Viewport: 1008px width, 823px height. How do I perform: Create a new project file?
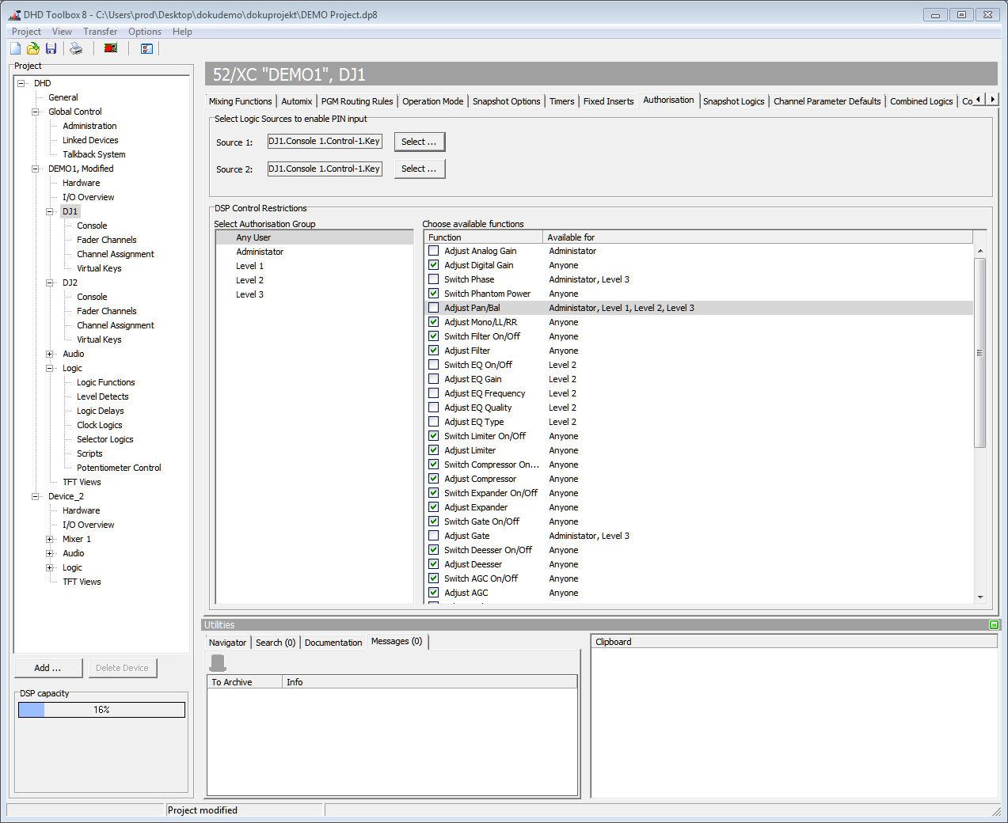click(14, 48)
